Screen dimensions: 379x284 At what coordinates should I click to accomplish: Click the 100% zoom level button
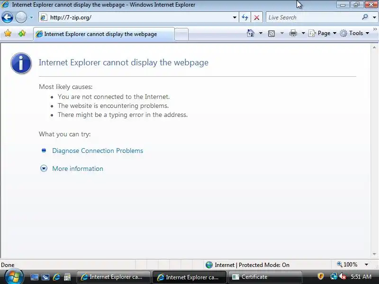tap(347, 265)
